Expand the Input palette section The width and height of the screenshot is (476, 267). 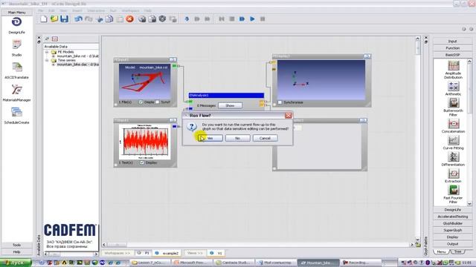pyautogui.click(x=453, y=42)
